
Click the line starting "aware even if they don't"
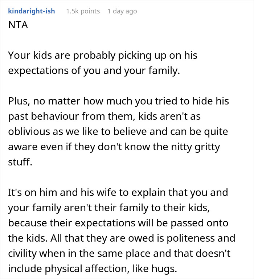coord(114,147)
